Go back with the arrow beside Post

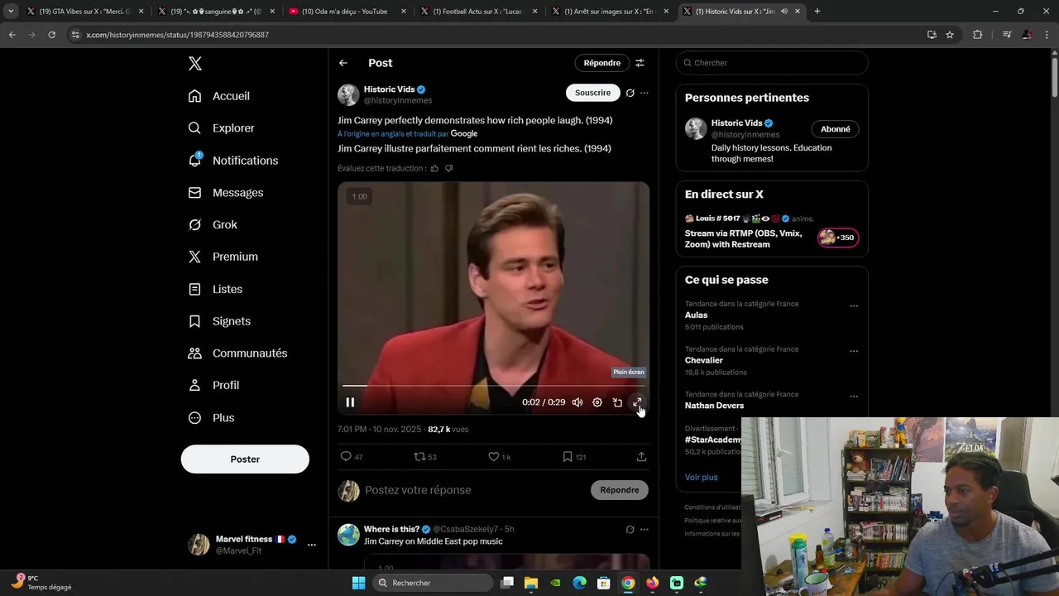tap(343, 63)
